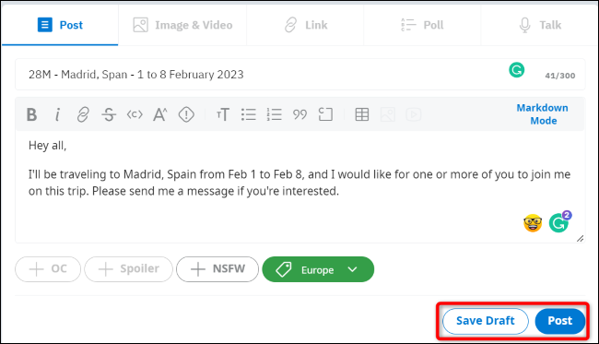Insert a bulleted list
Screen dimensions: 599x344
tap(249, 114)
